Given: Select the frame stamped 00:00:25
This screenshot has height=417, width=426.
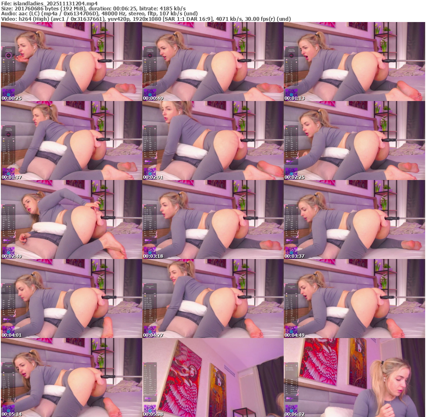Looking at the screenshot, I should (x=72, y=62).
